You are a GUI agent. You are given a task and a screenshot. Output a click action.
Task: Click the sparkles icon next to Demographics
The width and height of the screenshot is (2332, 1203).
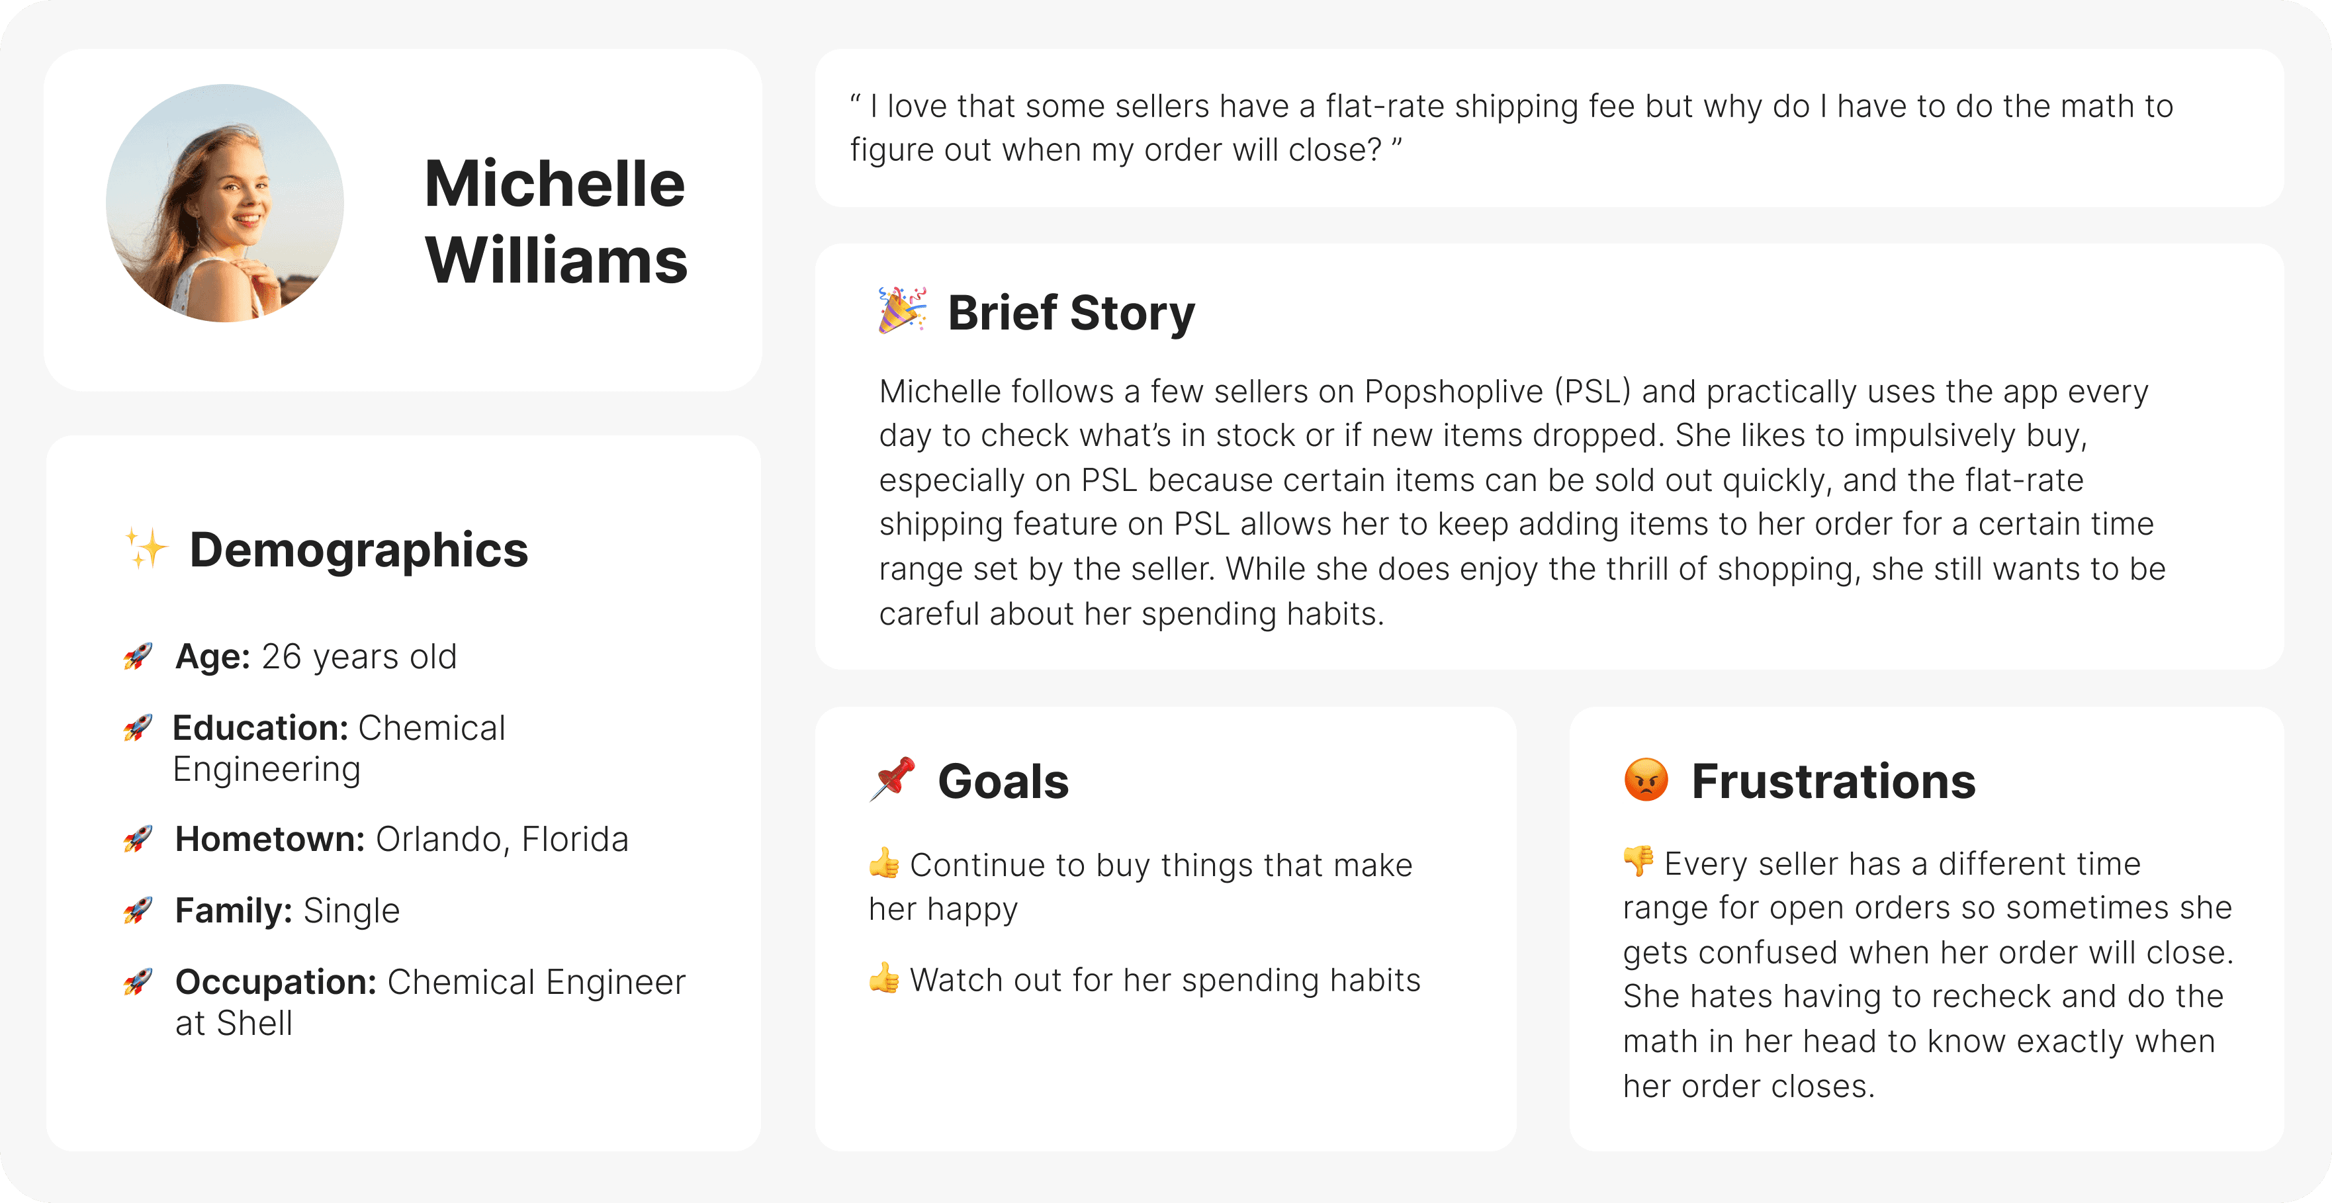(147, 549)
